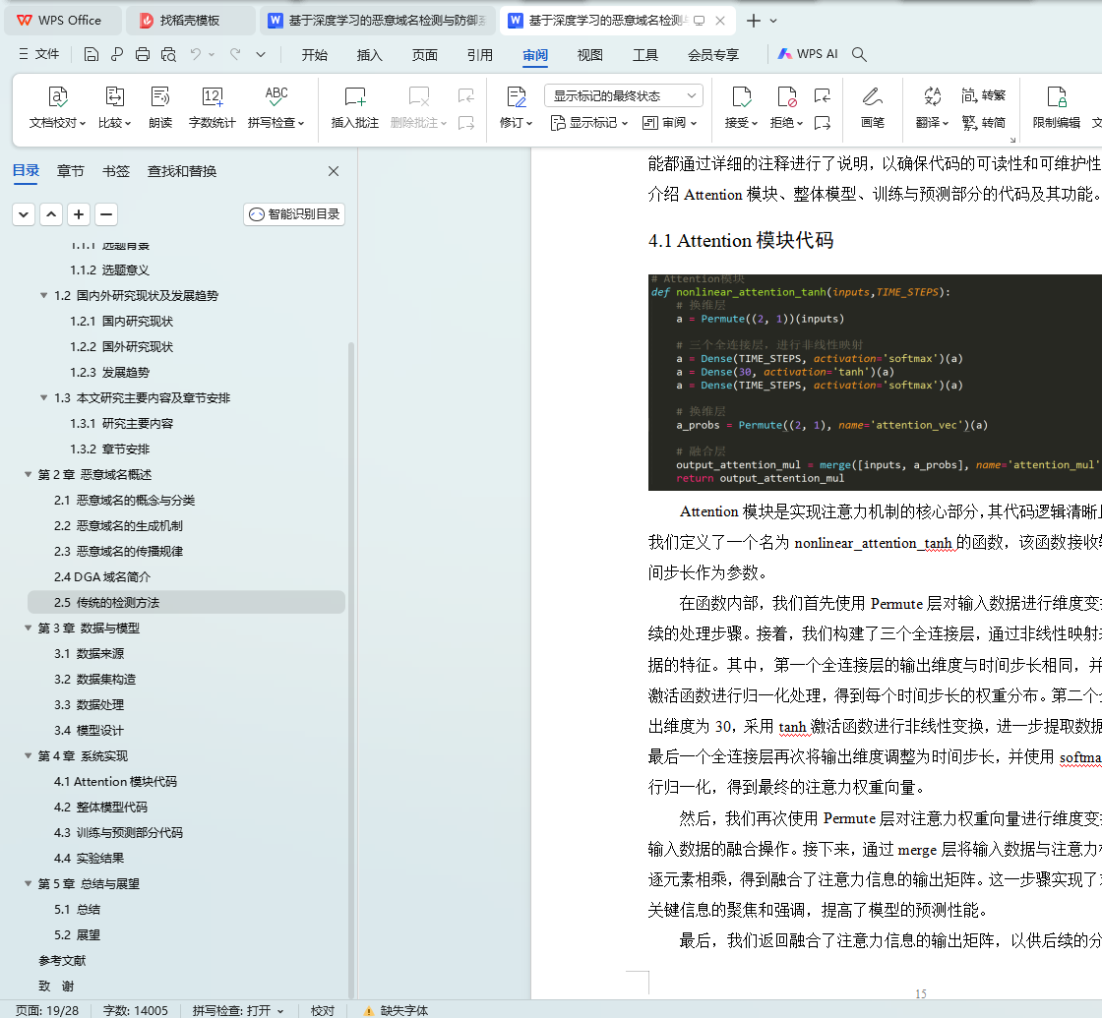Collapse the 第 3 章 数据与模型 section
The image size is (1102, 1018).
pyautogui.click(x=29, y=629)
